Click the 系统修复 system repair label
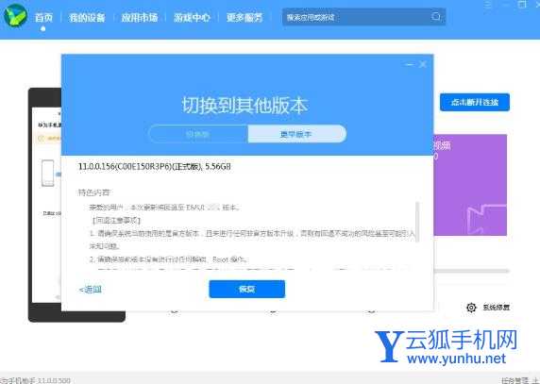 coord(496,308)
